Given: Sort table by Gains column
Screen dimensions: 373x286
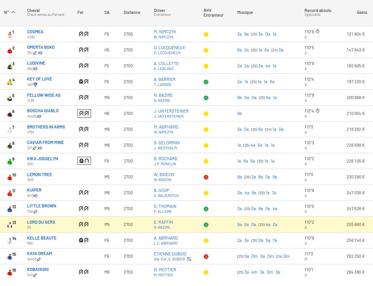Looking at the screenshot, I should (x=361, y=12).
